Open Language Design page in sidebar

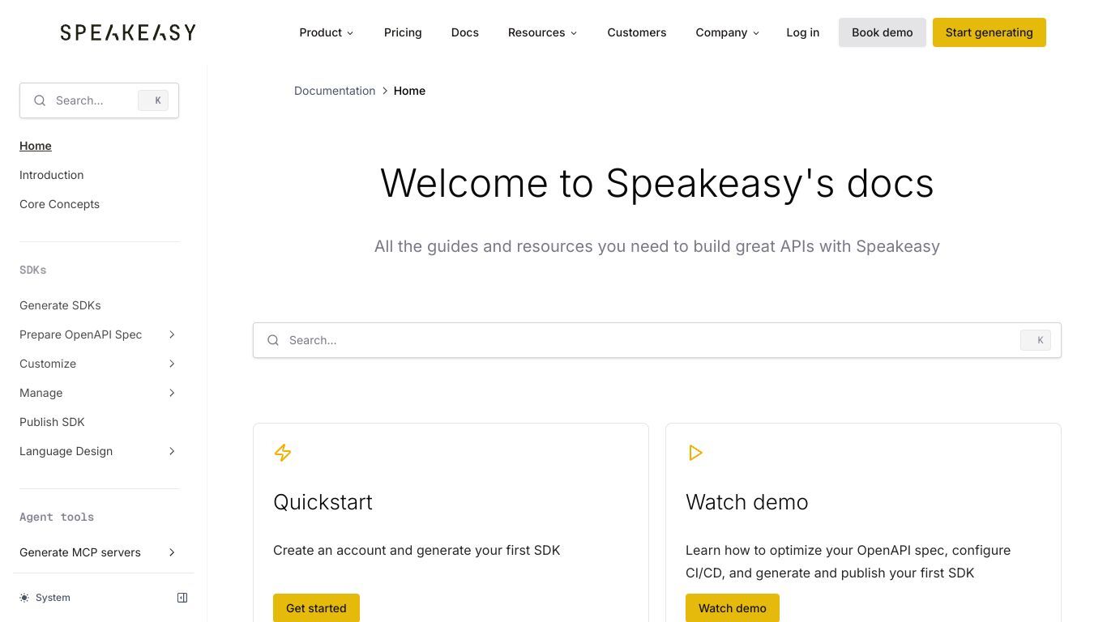coord(66,451)
